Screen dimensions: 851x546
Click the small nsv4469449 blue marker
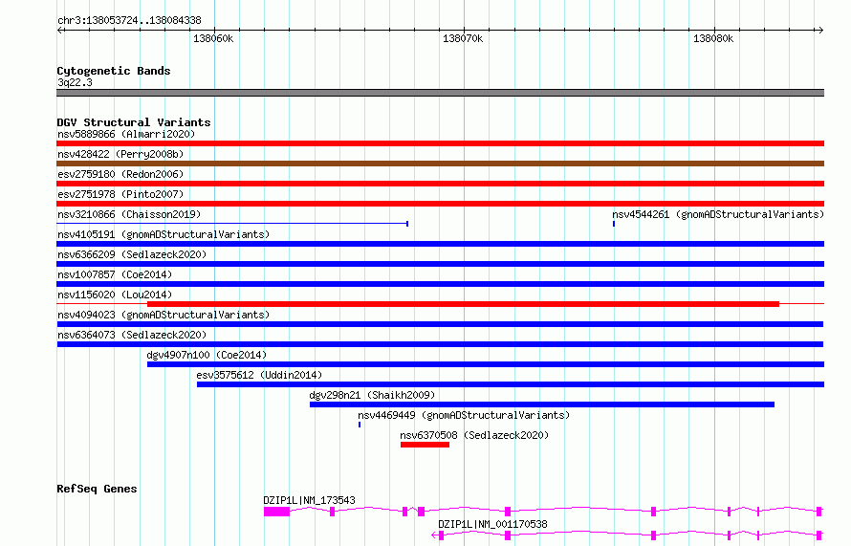click(x=360, y=425)
